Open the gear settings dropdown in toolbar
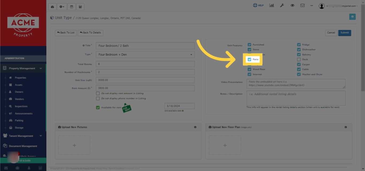The width and height of the screenshot is (365, 171). pyautogui.click(x=62, y=7)
